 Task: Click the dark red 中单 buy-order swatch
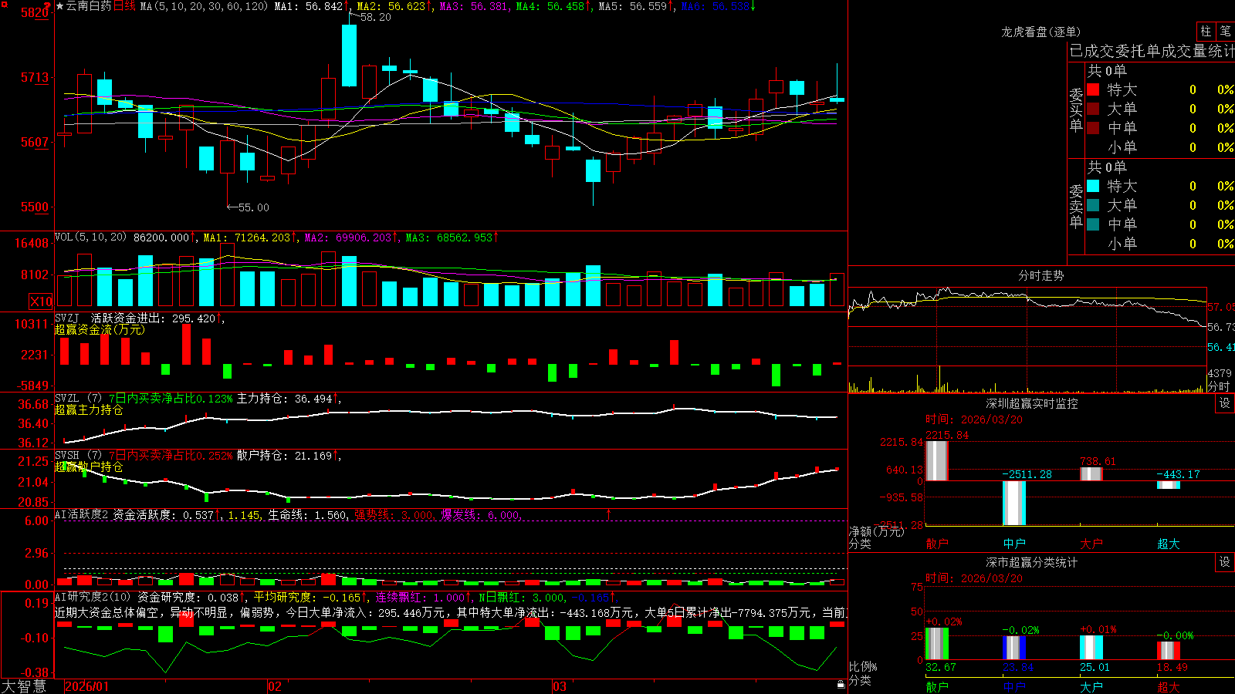[x=1093, y=128]
